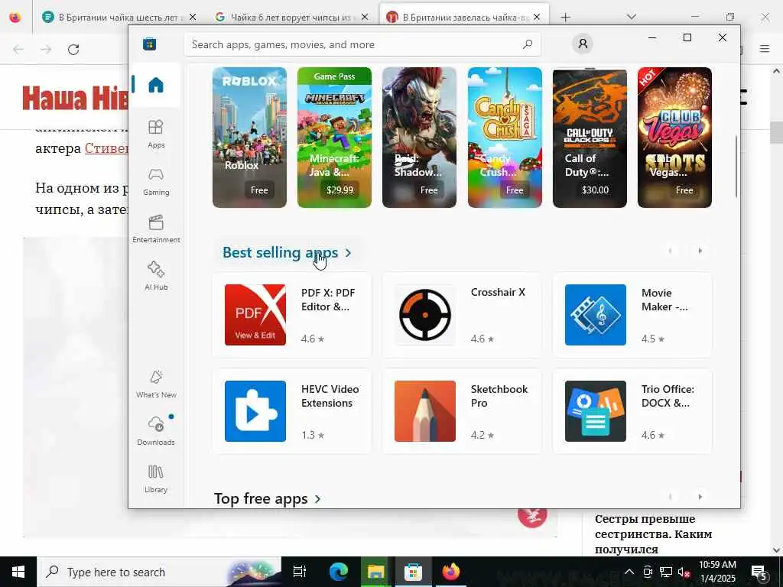783x587 pixels.
Task: Follow the Стивен link in the article
Action: 106,148
